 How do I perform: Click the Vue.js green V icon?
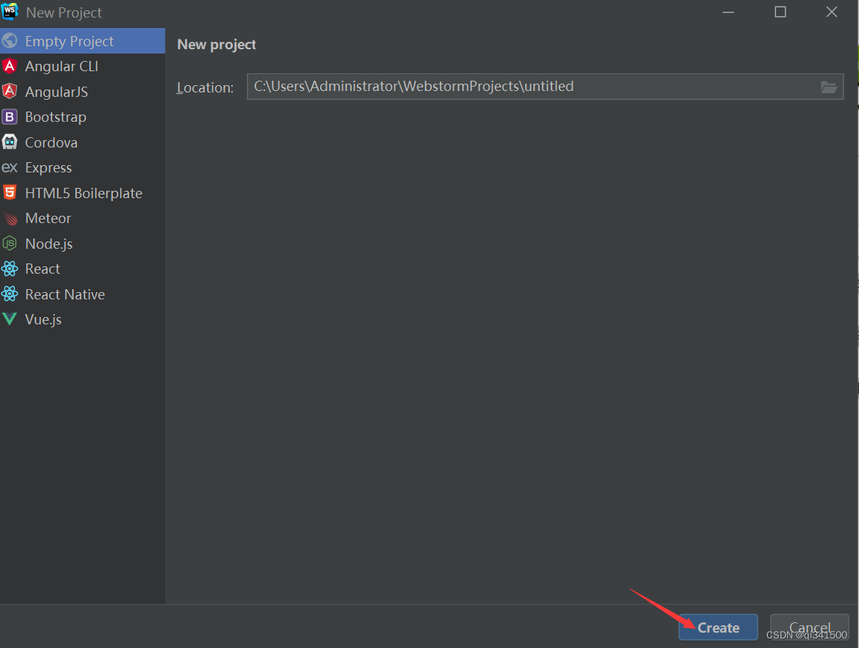[x=10, y=318]
